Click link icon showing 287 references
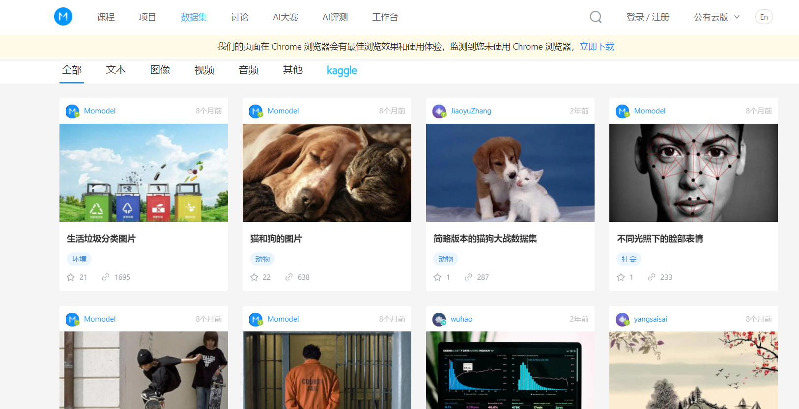The width and height of the screenshot is (799, 409). [x=468, y=277]
